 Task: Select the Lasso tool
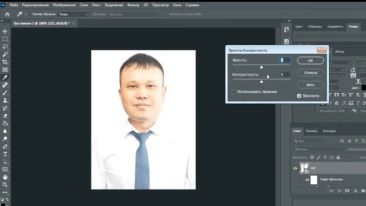click(5, 47)
